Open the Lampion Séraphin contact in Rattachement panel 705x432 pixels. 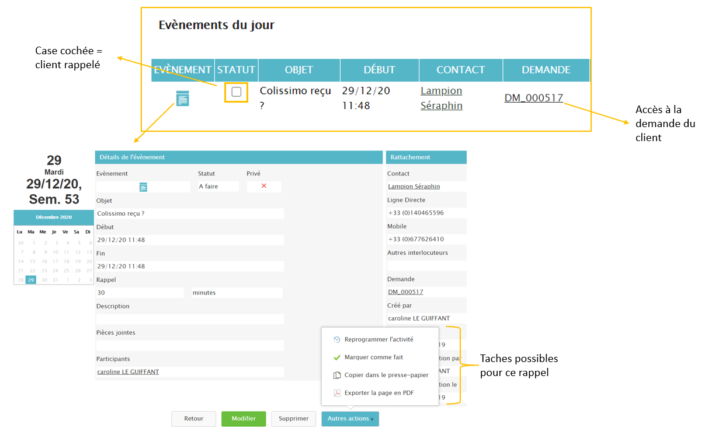coord(414,187)
